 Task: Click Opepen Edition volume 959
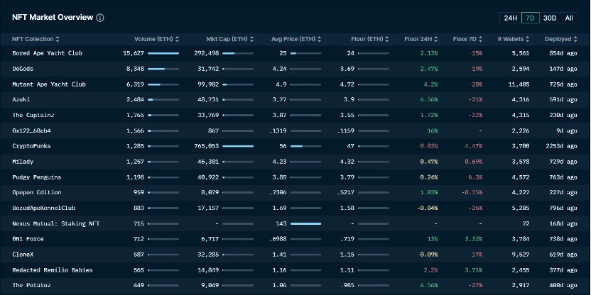click(139, 192)
